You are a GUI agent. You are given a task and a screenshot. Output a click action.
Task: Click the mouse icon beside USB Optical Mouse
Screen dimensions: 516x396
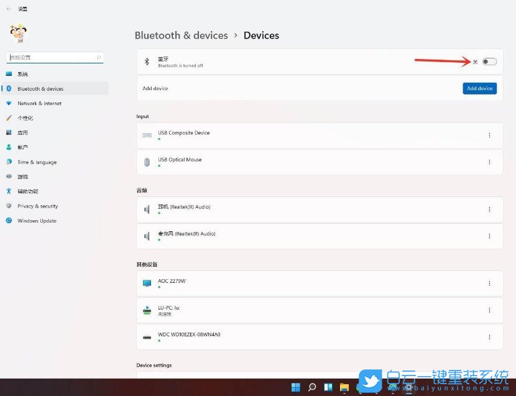point(147,162)
